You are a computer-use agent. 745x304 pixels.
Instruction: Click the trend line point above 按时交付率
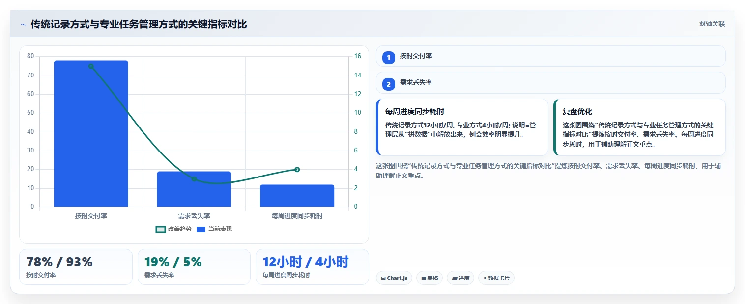pyautogui.click(x=91, y=66)
